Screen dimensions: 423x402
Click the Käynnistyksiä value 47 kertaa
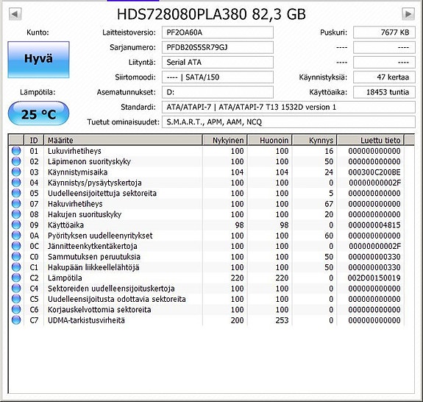pyautogui.click(x=384, y=77)
